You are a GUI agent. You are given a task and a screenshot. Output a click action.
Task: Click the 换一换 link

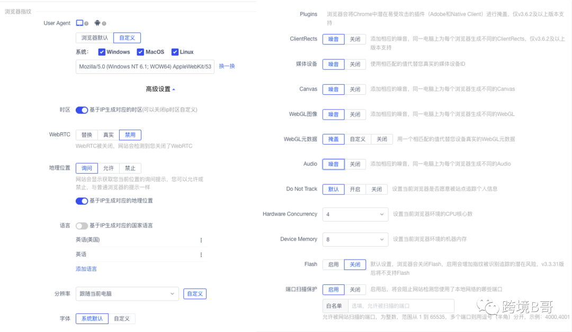227,66
